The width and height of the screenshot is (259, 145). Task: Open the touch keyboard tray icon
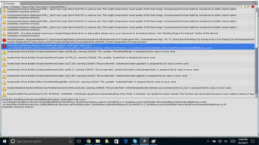click(233, 141)
